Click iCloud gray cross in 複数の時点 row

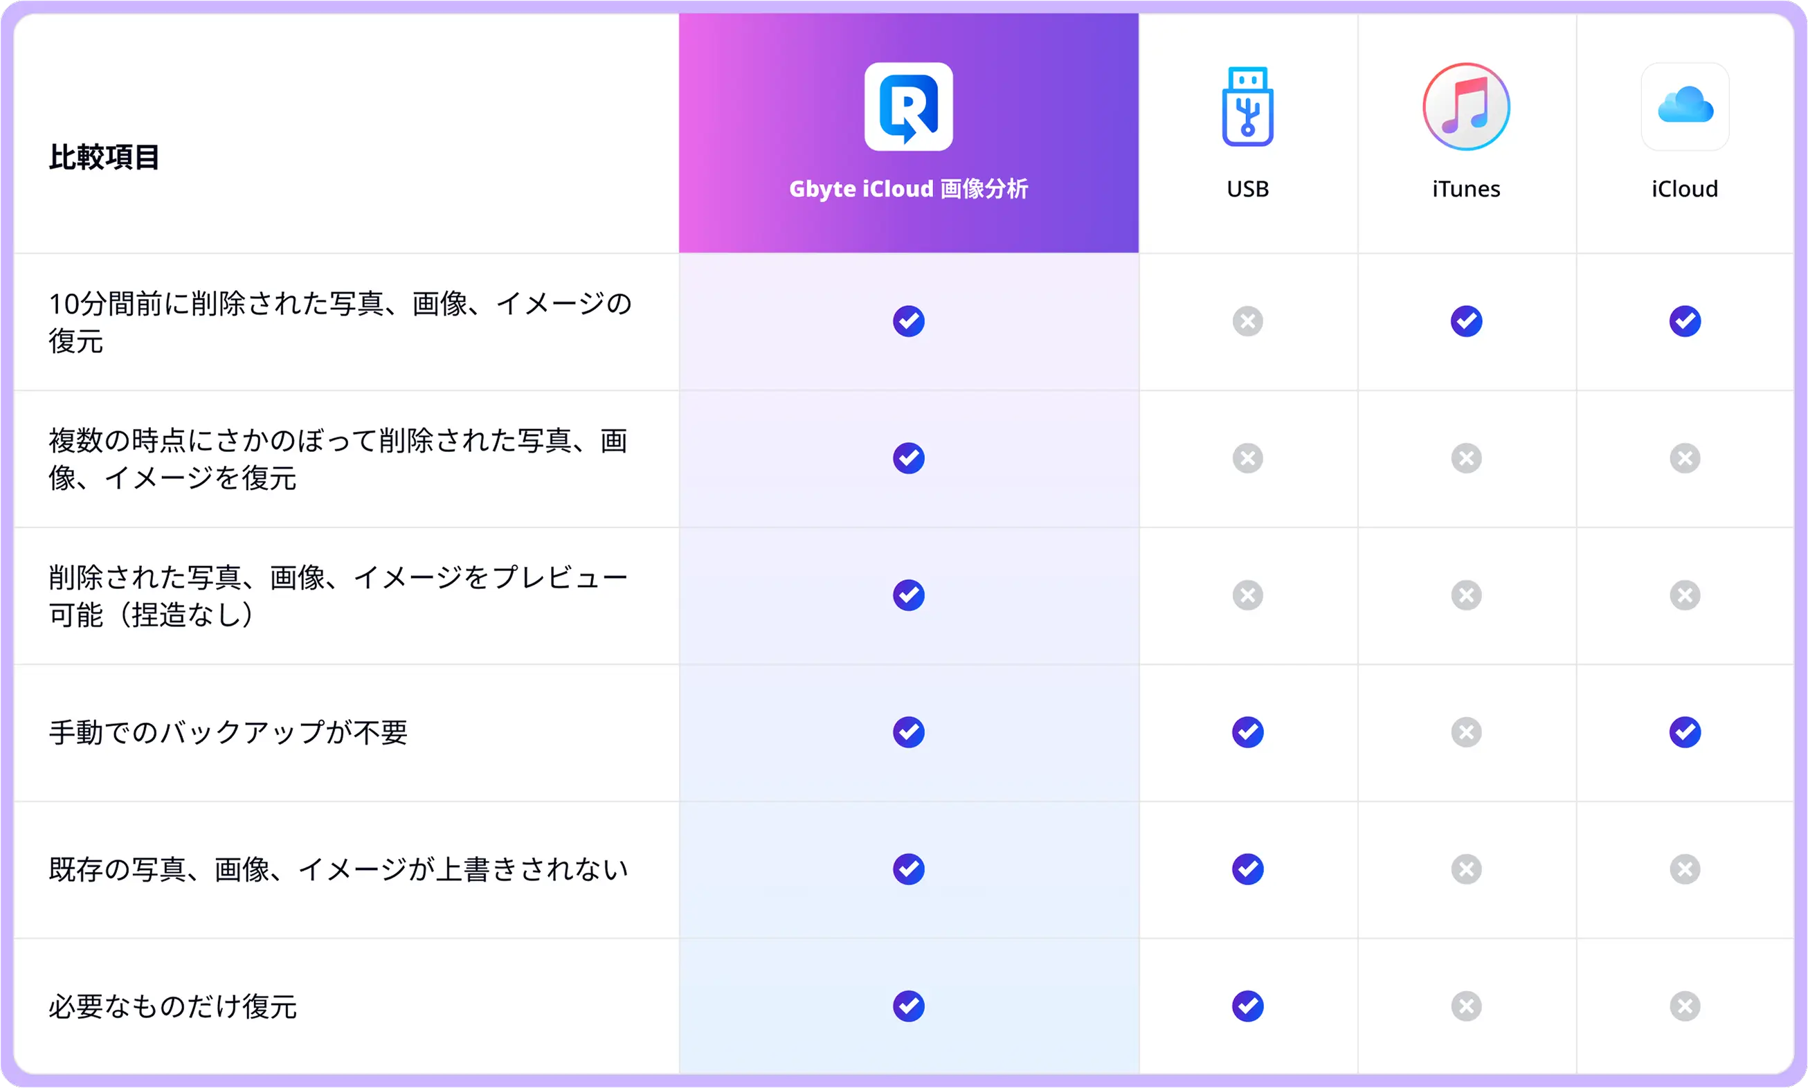coord(1685,458)
